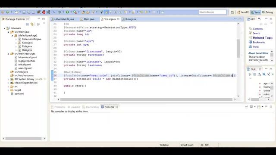Click the Save icon in main toolbar
Viewport: 276px width, 155px height.
coord(24,12)
